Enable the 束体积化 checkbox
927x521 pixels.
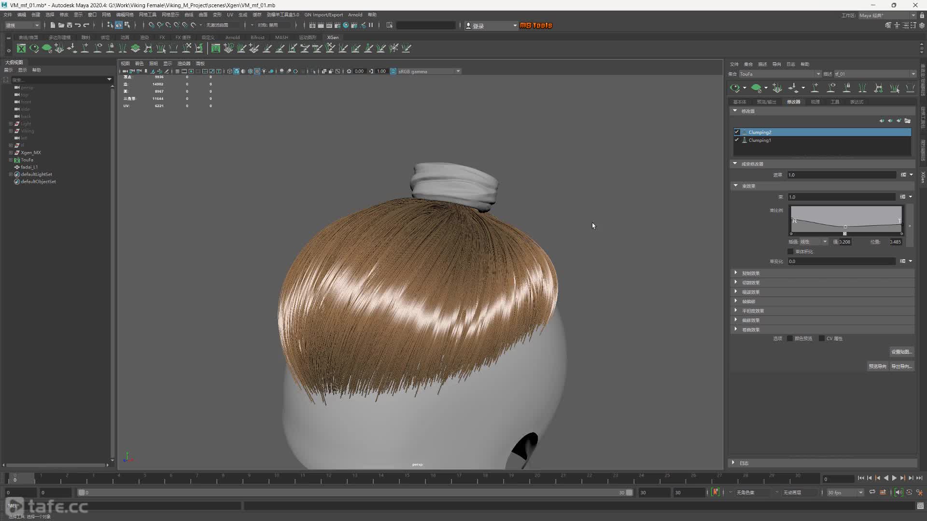[x=790, y=251]
